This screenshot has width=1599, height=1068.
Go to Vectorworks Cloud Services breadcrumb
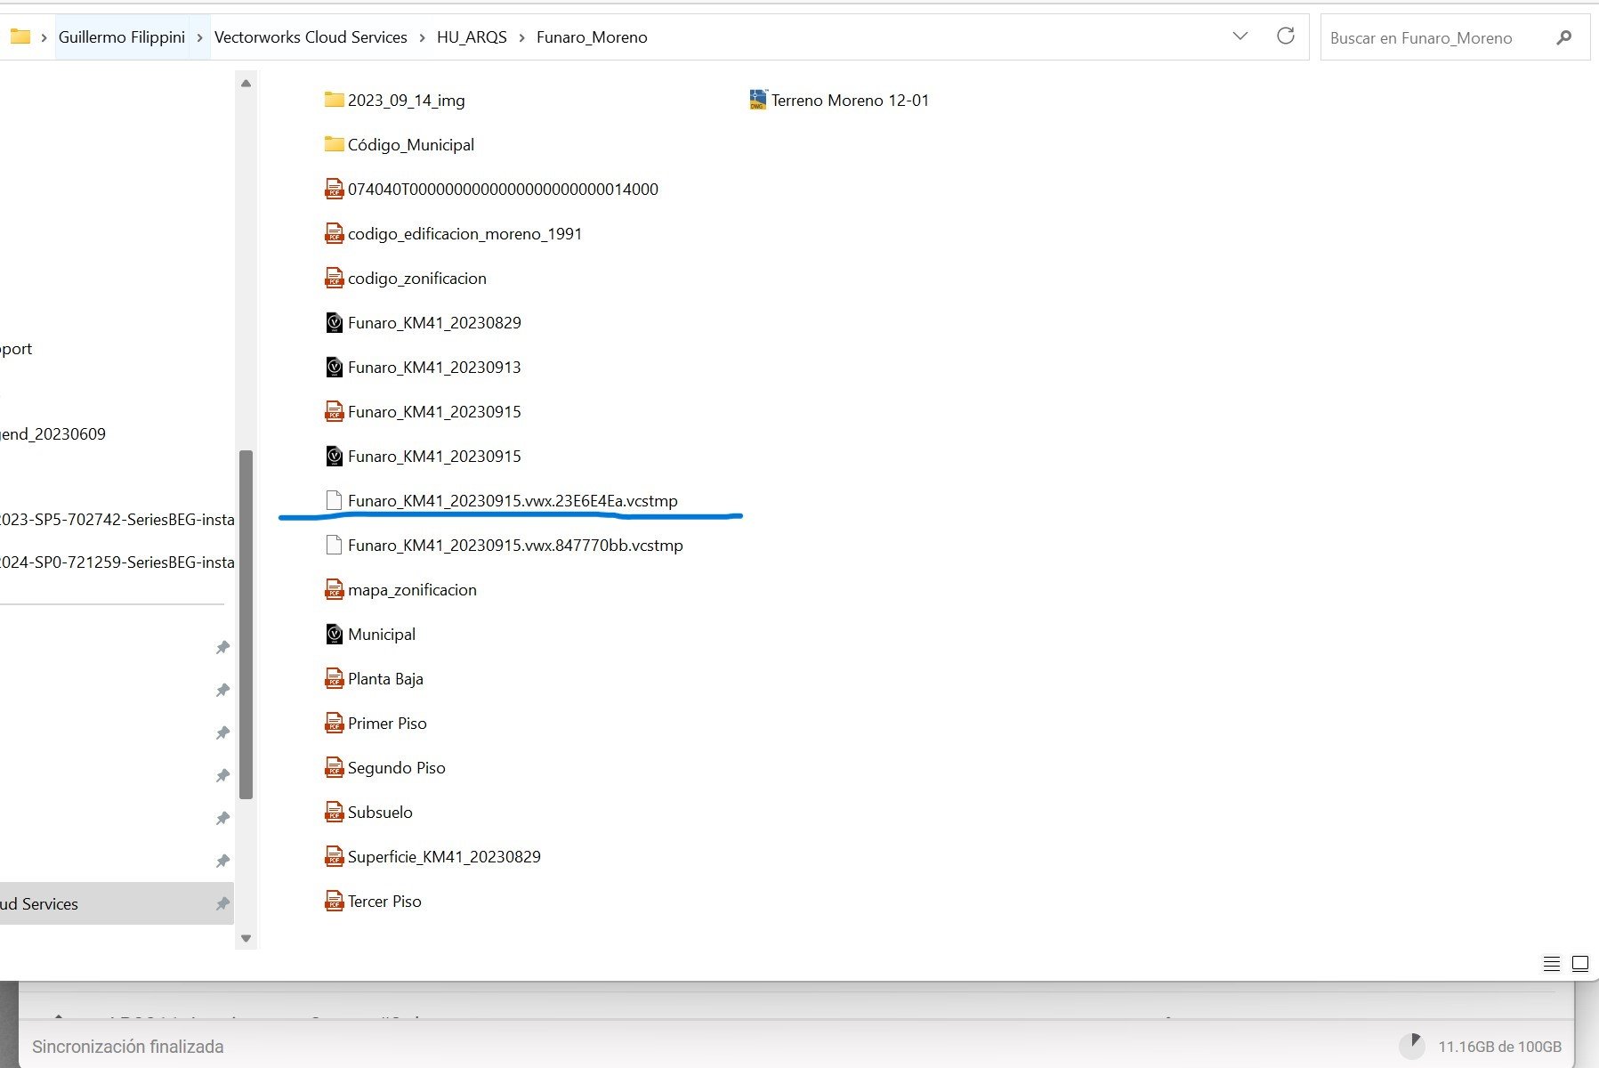311,37
